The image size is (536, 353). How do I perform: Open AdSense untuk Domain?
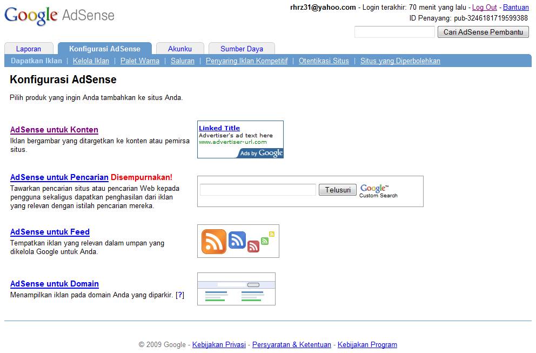pyautogui.click(x=55, y=284)
